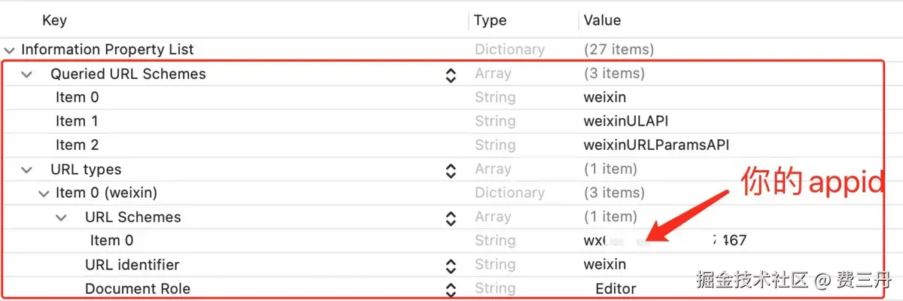Viewport: 903px width, 301px height.
Task: Collapse the Information Property List row
Action: pyautogui.click(x=9, y=50)
